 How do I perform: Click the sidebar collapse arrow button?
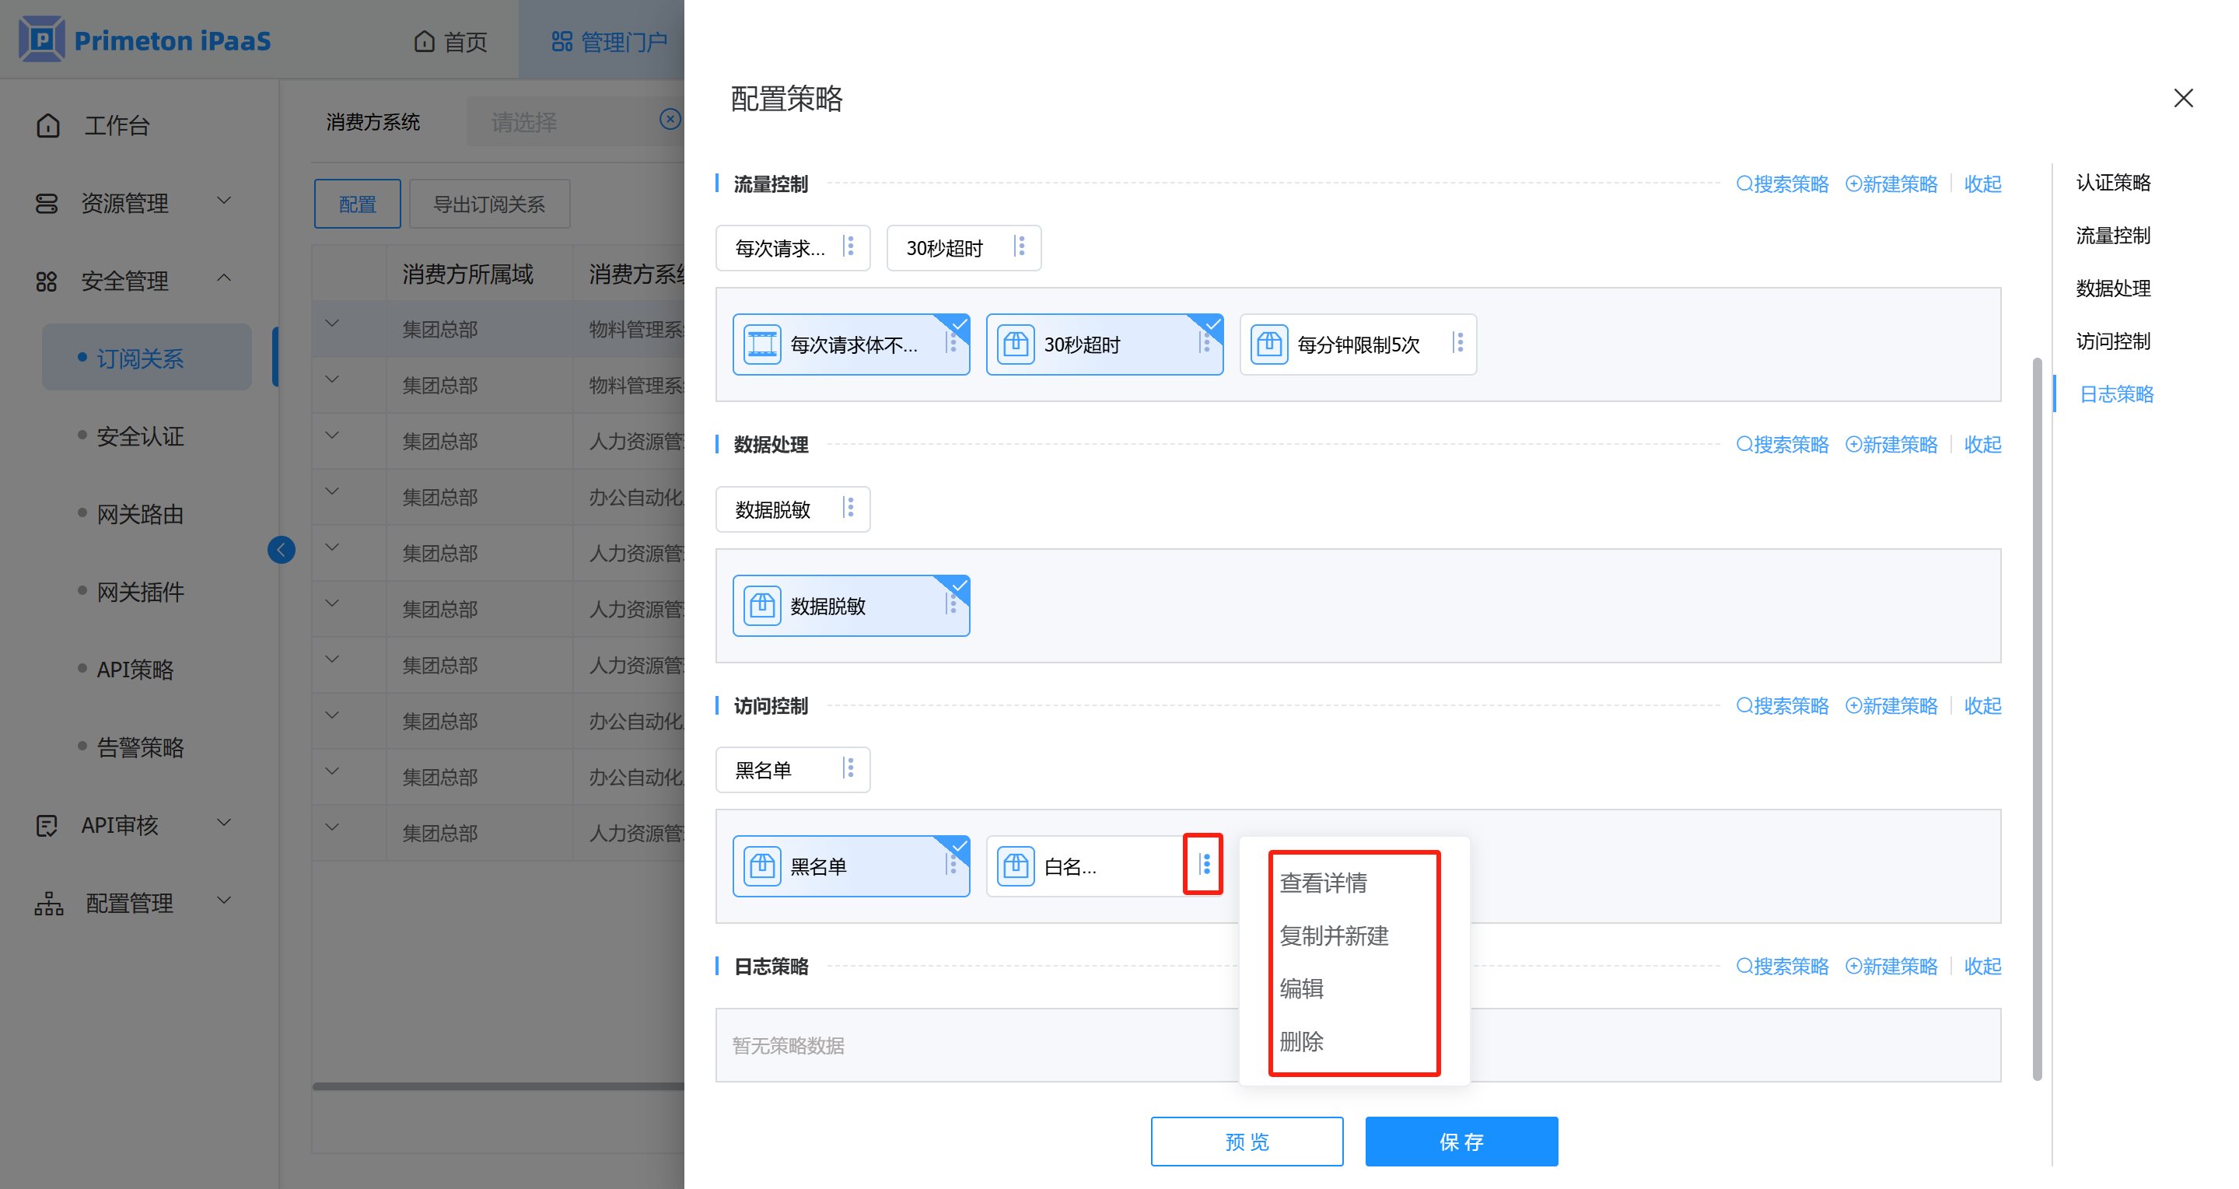tap(281, 549)
